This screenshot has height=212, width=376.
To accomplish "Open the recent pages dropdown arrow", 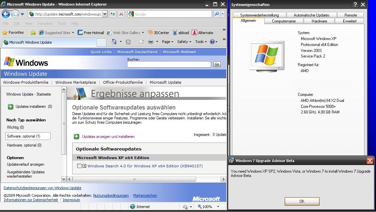I will coord(22,14).
